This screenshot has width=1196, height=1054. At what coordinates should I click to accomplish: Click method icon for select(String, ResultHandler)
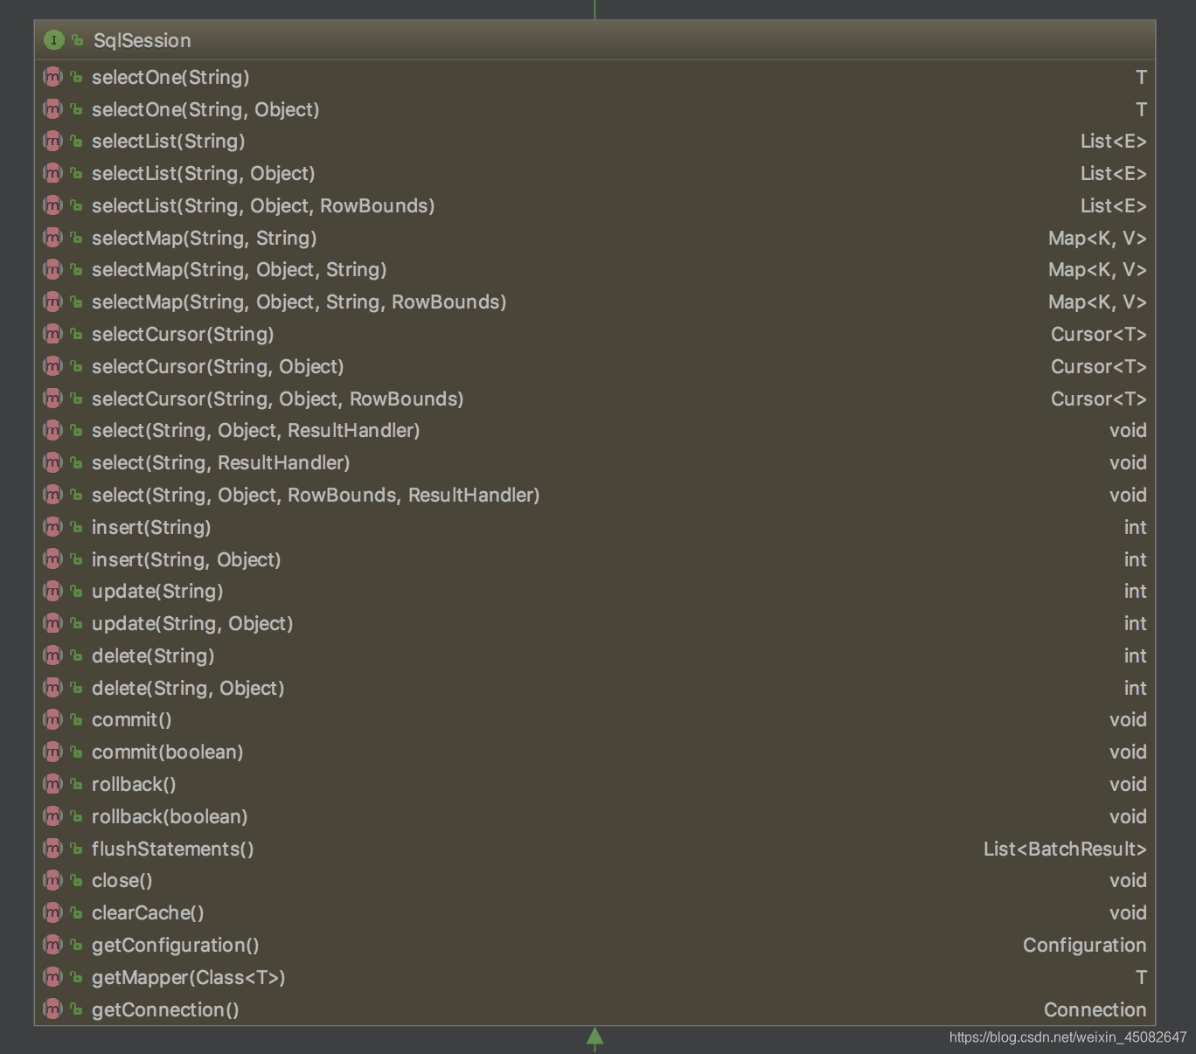[52, 462]
